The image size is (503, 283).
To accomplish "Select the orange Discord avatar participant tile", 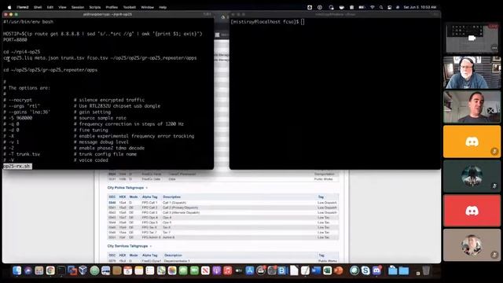I will [x=472, y=141].
